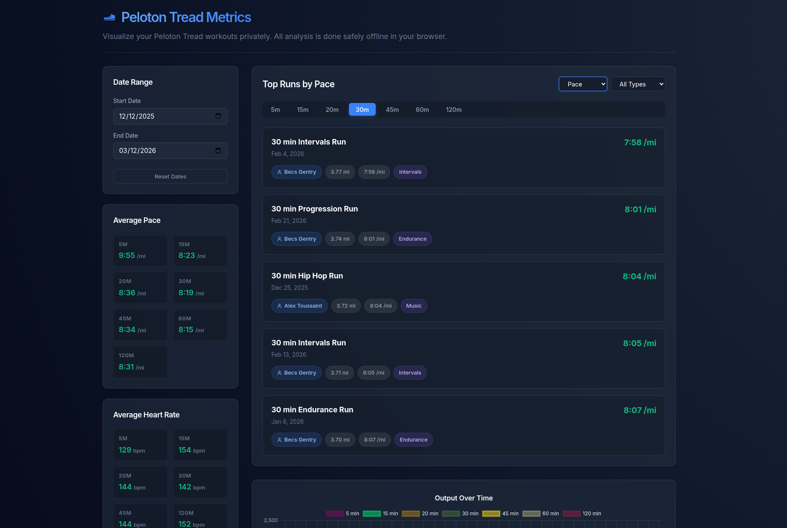
Task: Toggle the 60 min legend swatch
Action: pyautogui.click(x=531, y=514)
